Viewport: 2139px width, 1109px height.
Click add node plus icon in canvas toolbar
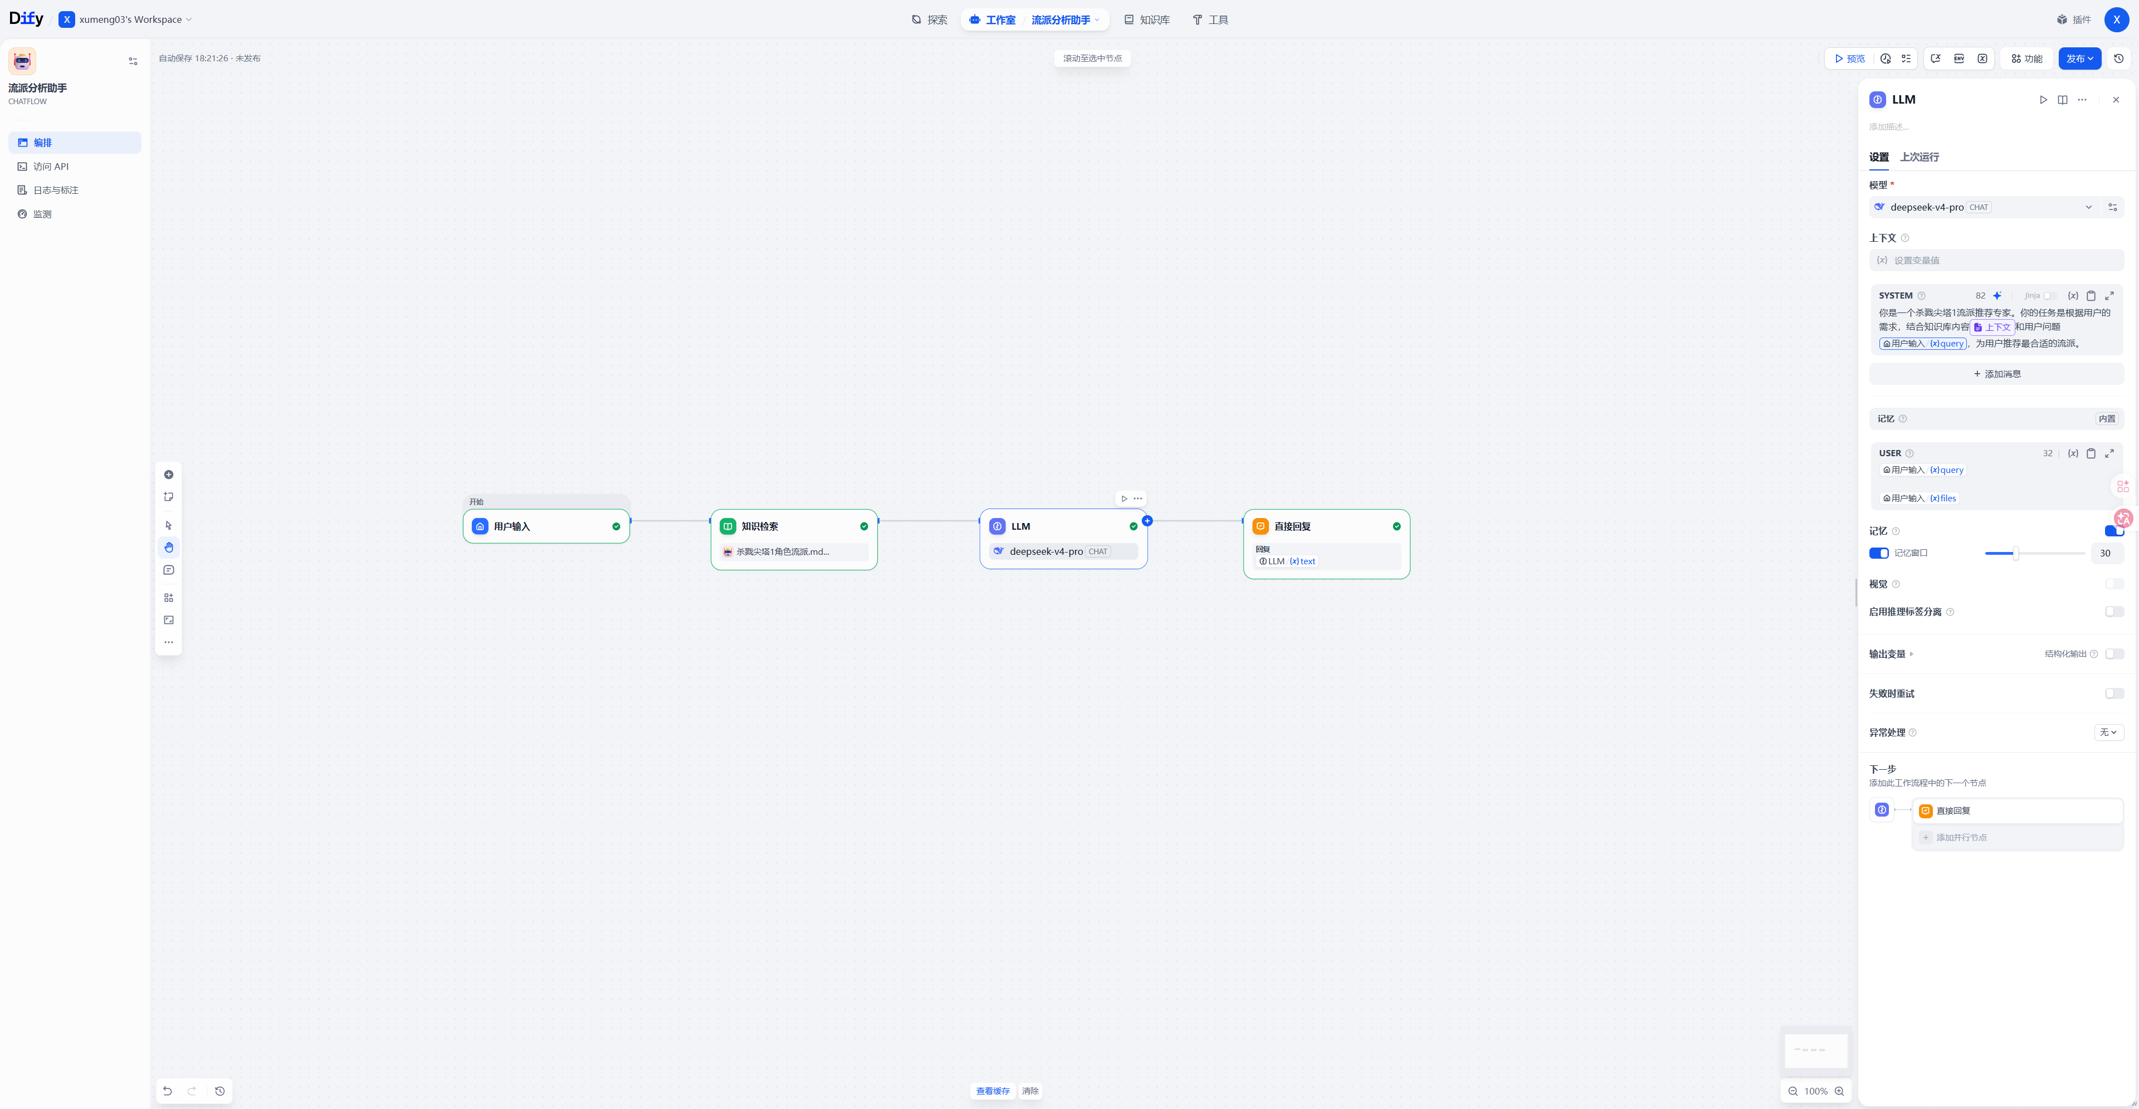[x=169, y=475]
